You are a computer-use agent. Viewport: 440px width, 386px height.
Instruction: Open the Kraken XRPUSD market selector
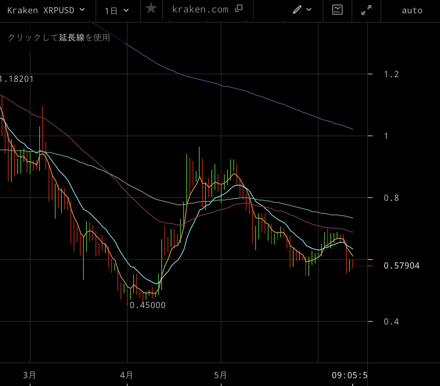pyautogui.click(x=46, y=11)
